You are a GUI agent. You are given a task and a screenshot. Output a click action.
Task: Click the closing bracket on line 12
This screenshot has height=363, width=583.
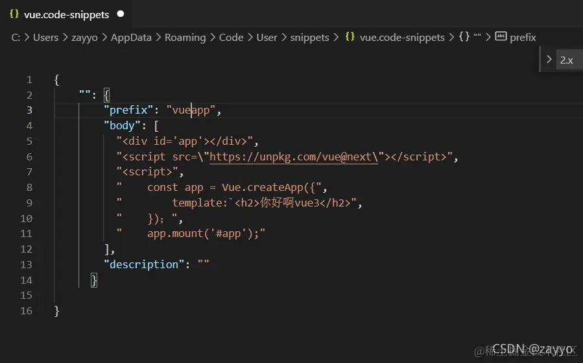tap(107, 249)
